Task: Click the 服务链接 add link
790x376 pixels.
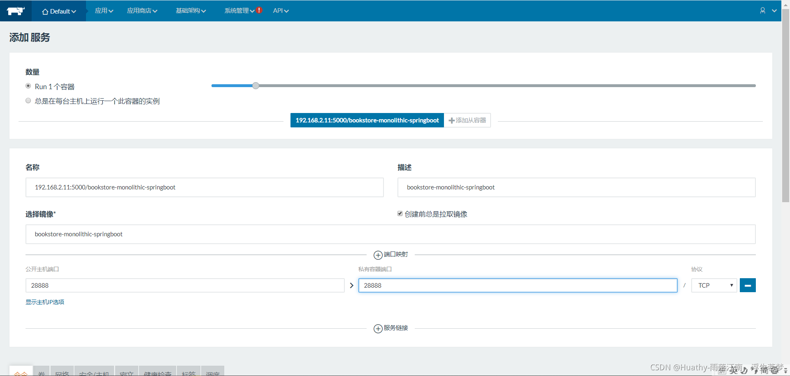Action: click(x=391, y=328)
